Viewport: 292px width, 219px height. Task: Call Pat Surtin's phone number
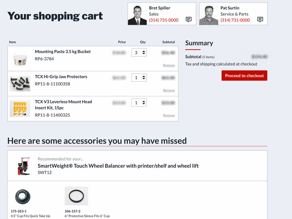[235, 20]
